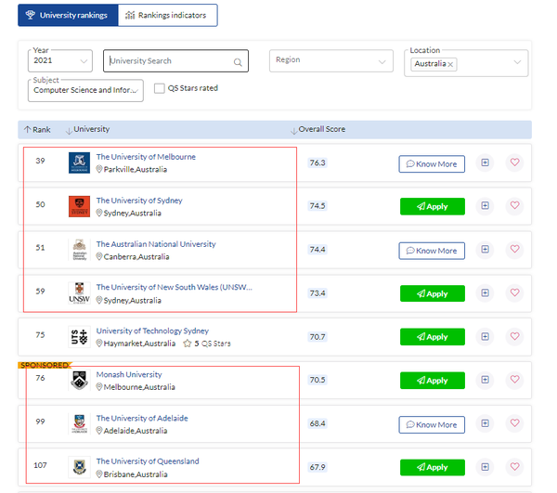
Task: Apply to University of Technology Sydney
Action: tap(433, 337)
